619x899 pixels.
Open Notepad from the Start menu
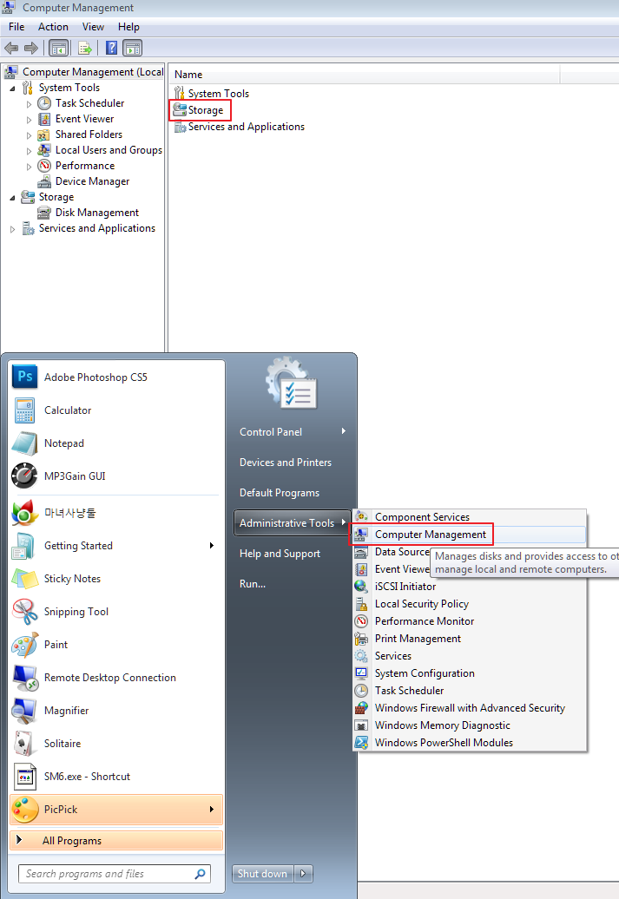(116, 443)
